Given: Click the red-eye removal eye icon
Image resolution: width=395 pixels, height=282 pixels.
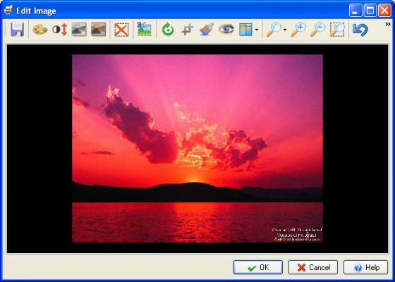Looking at the screenshot, I should pyautogui.click(x=226, y=29).
